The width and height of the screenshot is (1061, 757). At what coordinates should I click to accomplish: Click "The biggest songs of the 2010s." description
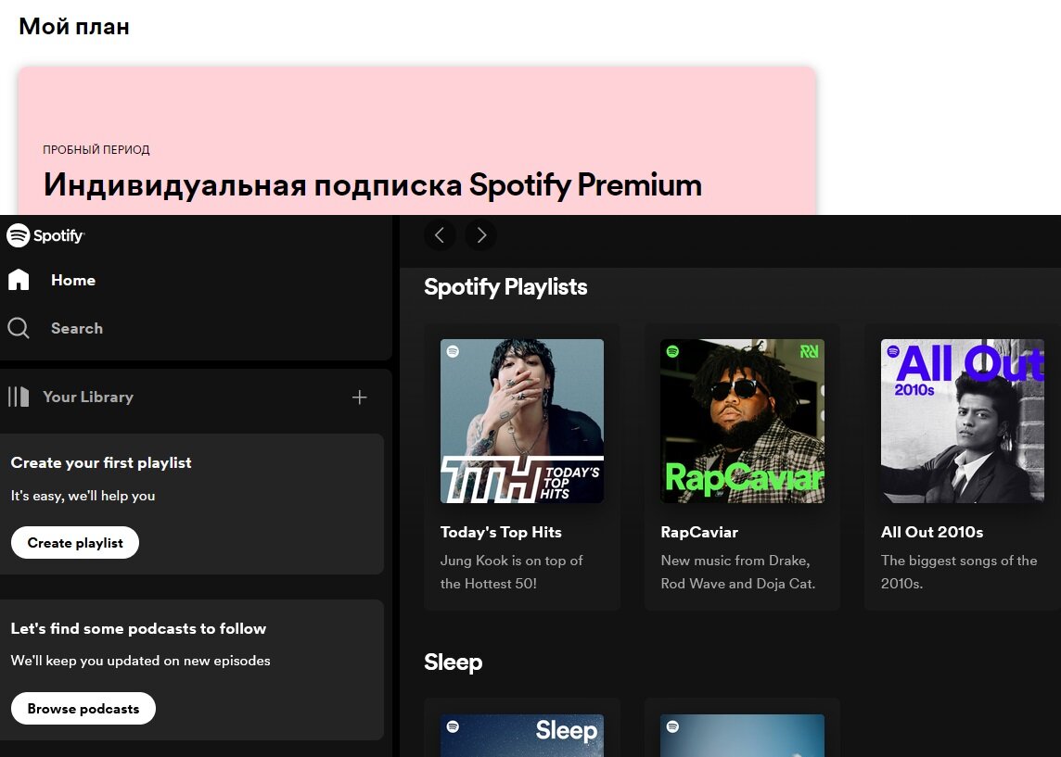pyautogui.click(x=959, y=572)
